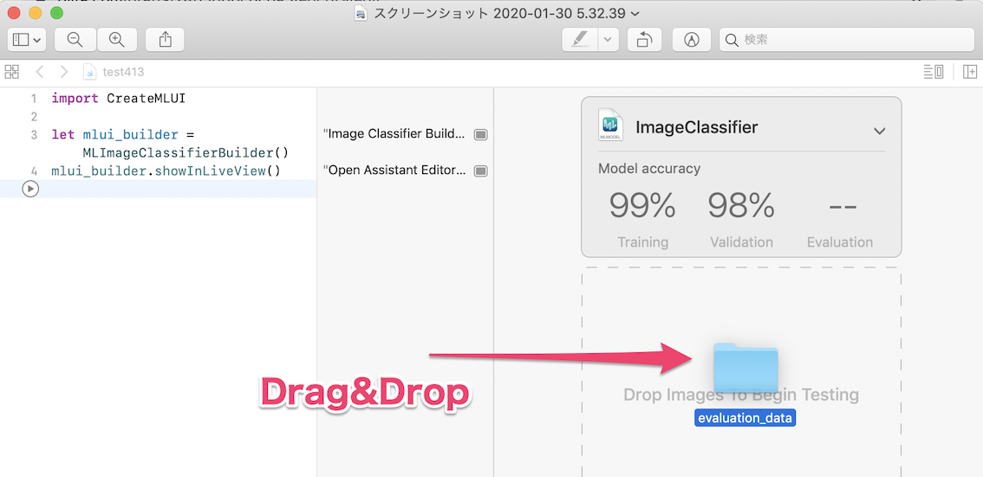Close the Preview window with red button

click(x=14, y=12)
